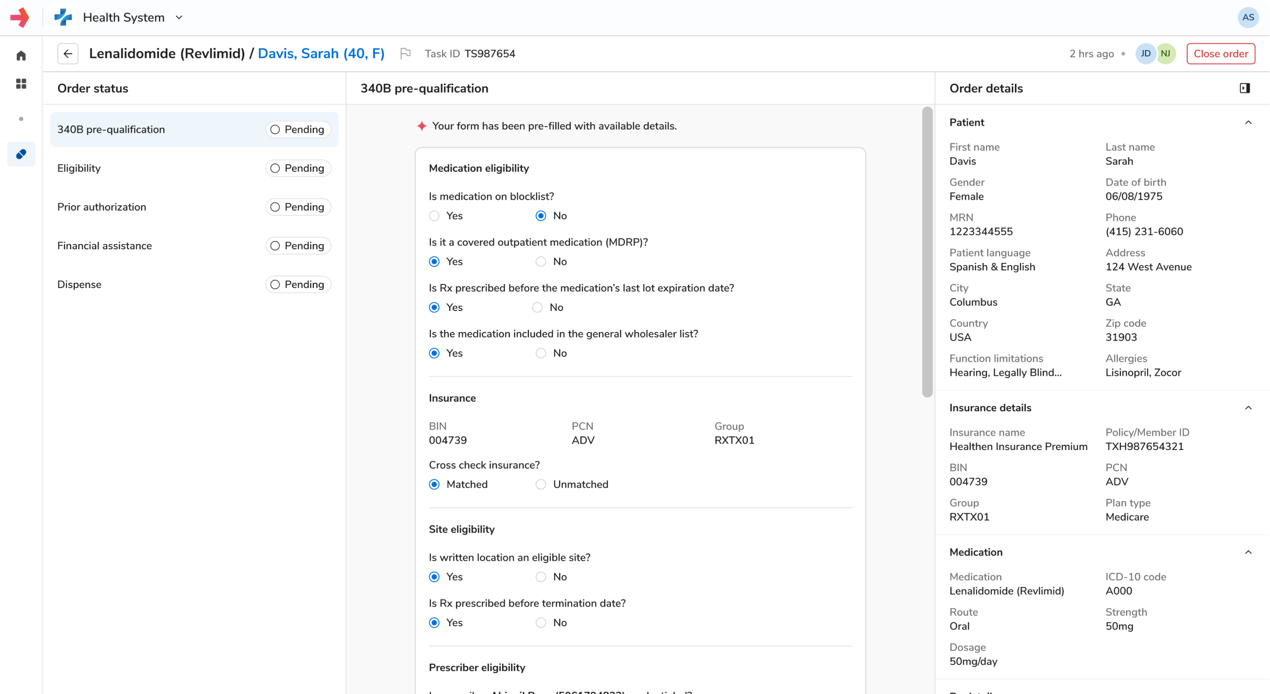Open the home icon in sidebar
The height and width of the screenshot is (694, 1270).
[21, 55]
